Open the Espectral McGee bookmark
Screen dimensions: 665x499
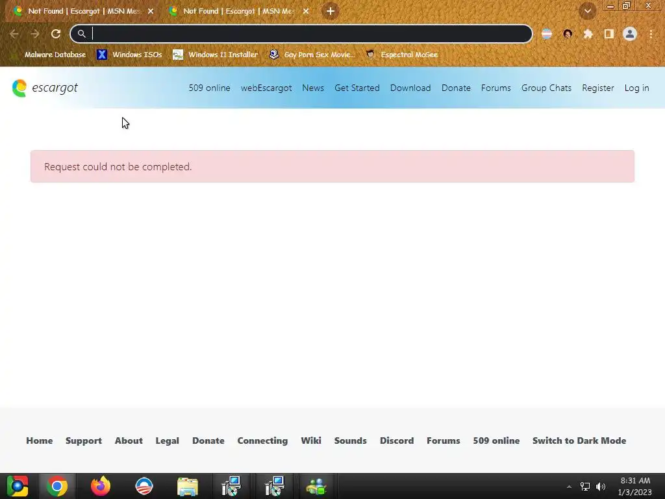(x=401, y=55)
